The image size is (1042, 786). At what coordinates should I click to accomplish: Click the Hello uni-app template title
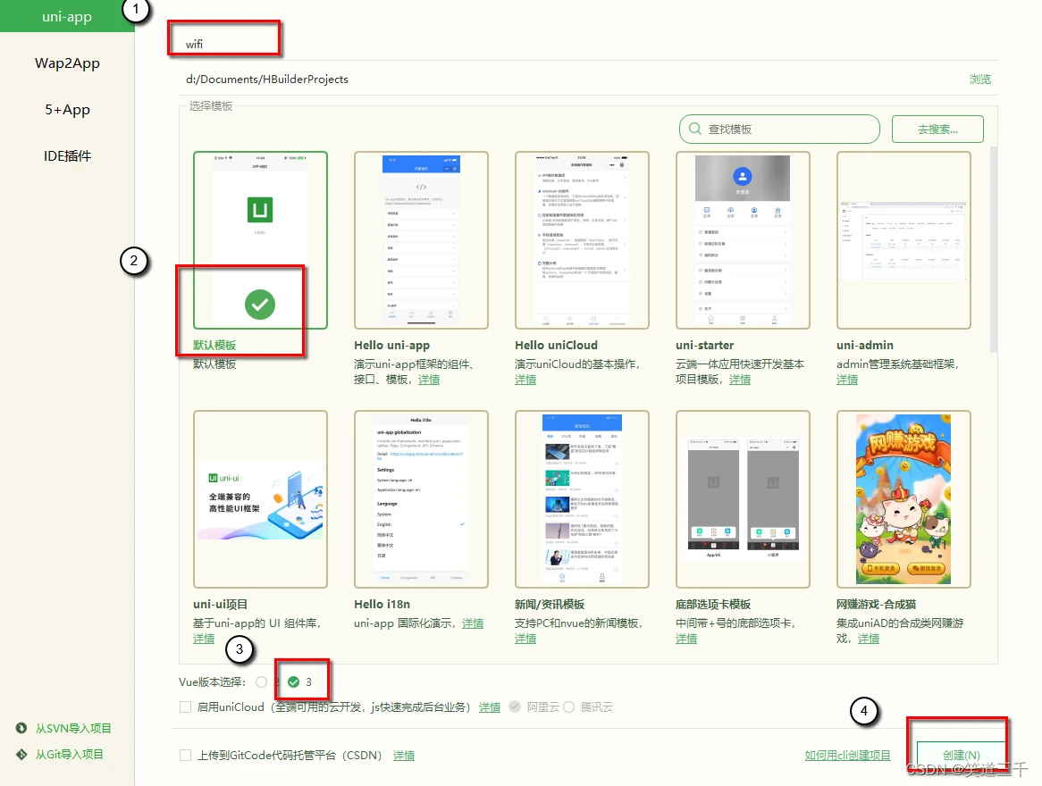[x=392, y=345]
